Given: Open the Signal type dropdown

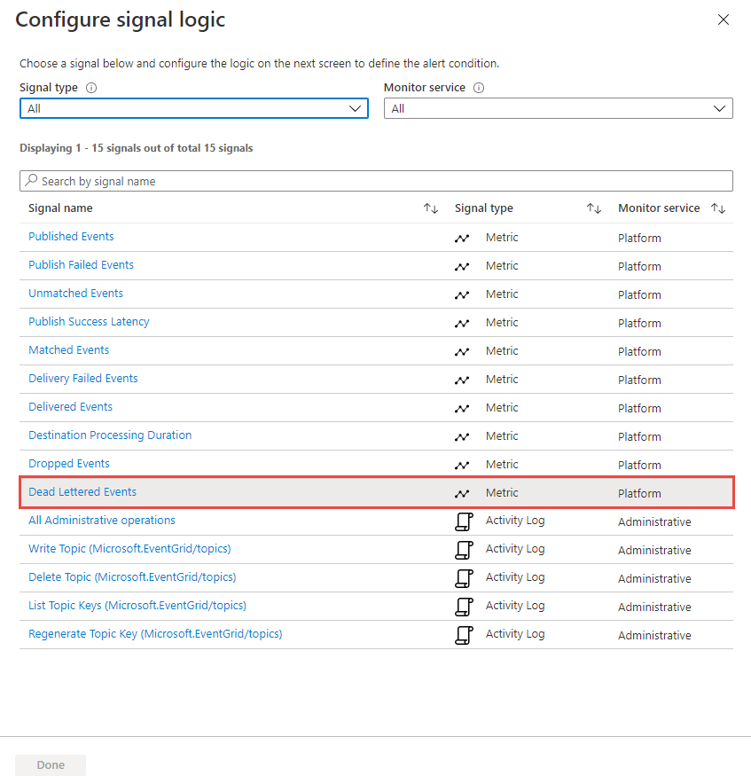Looking at the screenshot, I should 193,108.
